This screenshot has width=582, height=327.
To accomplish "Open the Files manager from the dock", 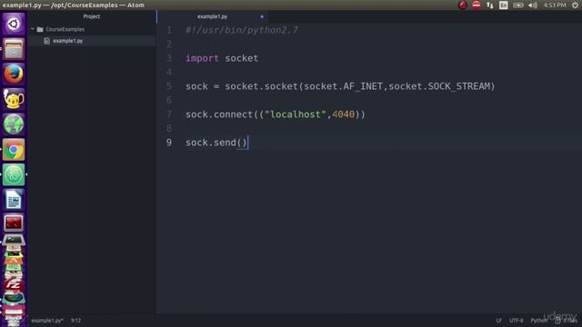I will tap(14, 49).
